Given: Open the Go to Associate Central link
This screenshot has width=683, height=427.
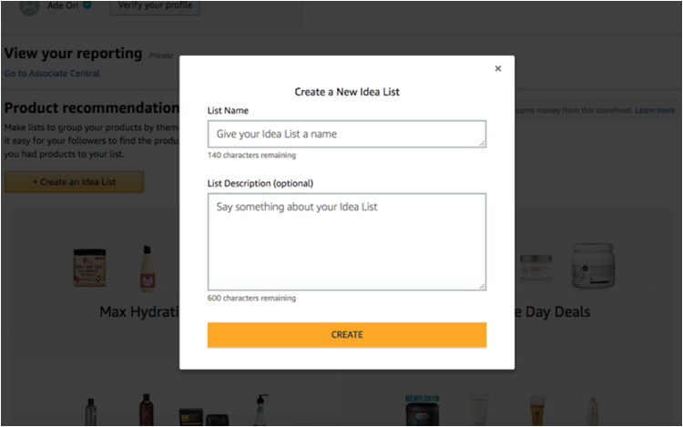Looking at the screenshot, I should pos(52,74).
